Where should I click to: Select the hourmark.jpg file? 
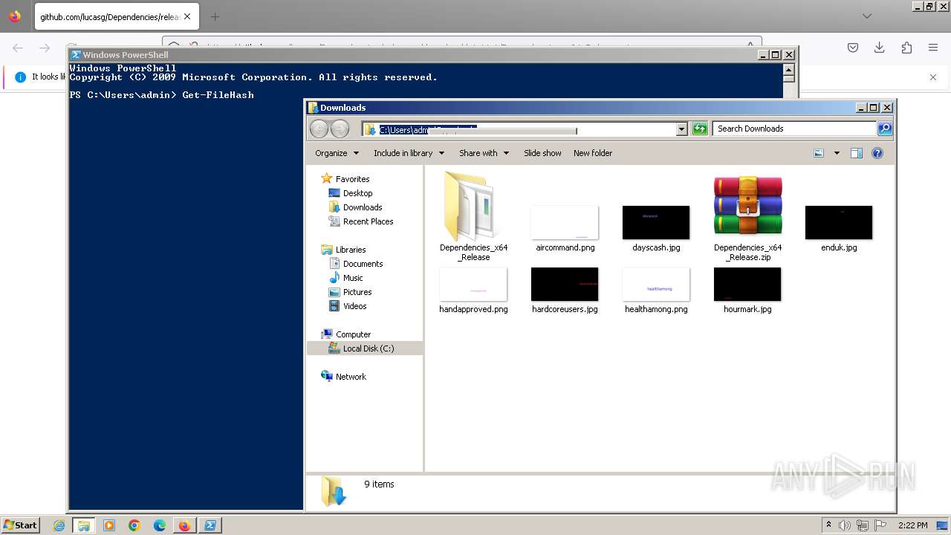(x=747, y=291)
